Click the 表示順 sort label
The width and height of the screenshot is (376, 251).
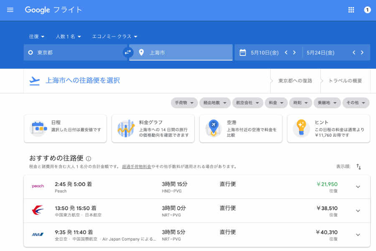click(343, 166)
